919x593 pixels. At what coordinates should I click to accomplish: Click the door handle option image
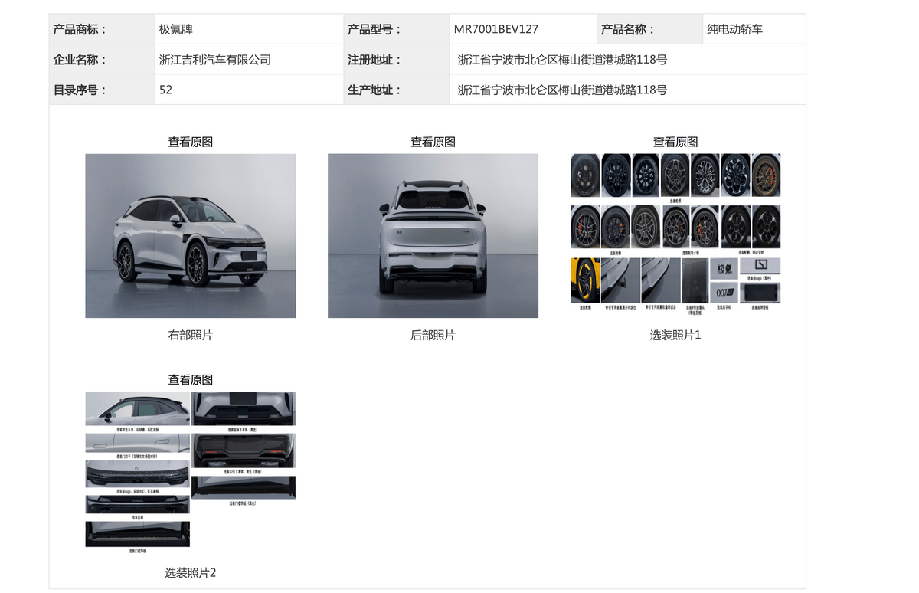tap(137, 443)
